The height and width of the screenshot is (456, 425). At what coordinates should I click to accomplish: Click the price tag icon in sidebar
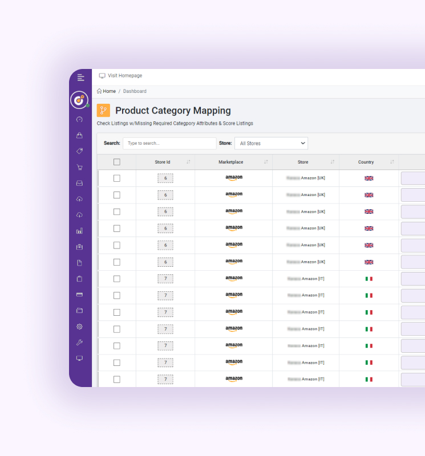point(80,151)
